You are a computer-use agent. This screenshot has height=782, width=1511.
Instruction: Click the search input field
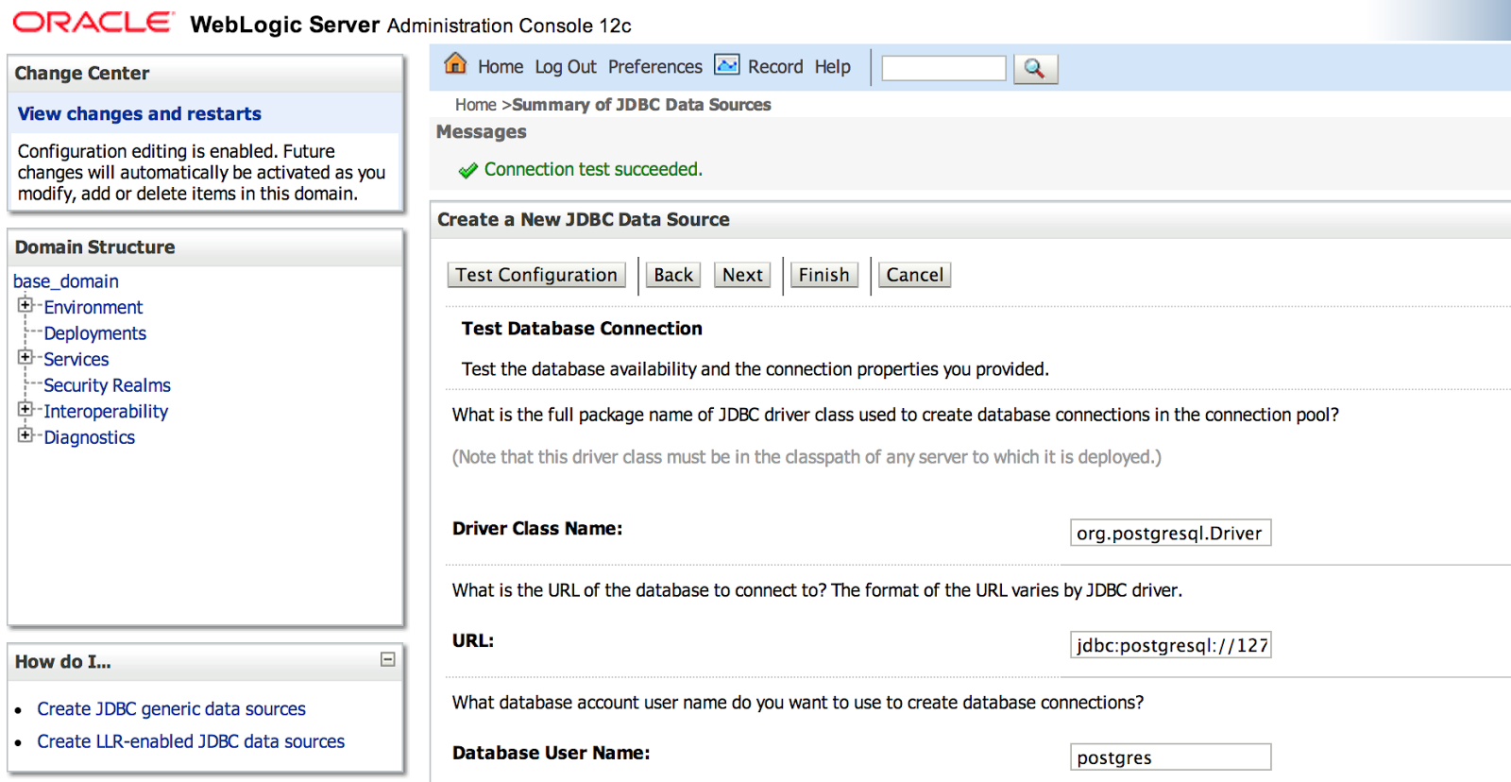point(943,68)
